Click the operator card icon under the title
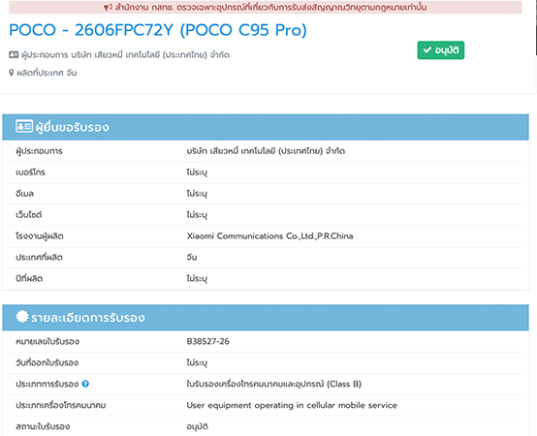 click(14, 55)
